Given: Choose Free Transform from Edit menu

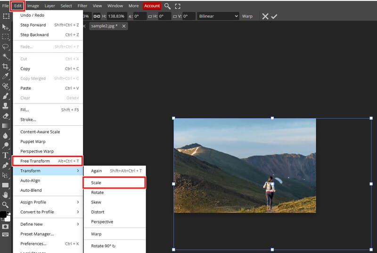Looking at the screenshot, I should 48,161.
